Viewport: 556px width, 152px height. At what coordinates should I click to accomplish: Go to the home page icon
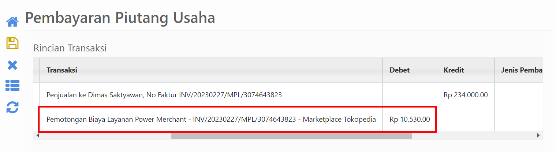point(12,22)
